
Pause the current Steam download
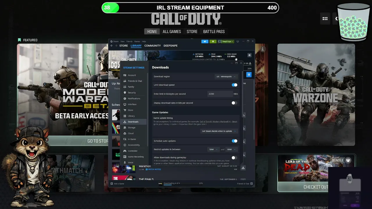point(249,75)
